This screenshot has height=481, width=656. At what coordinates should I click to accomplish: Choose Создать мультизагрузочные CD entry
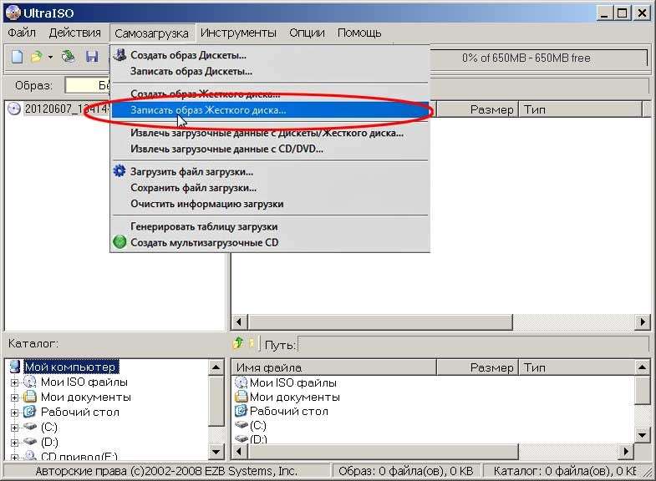coord(270,242)
